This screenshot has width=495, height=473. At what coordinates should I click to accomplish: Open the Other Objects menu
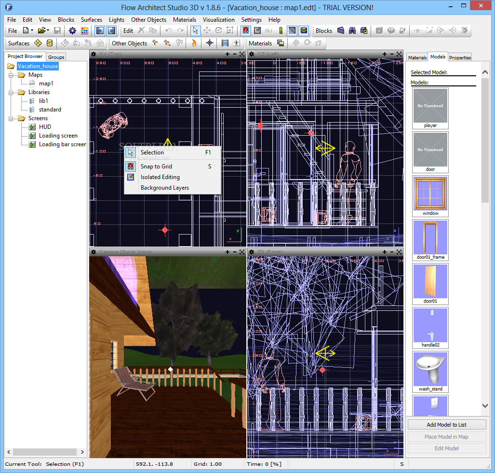[148, 20]
